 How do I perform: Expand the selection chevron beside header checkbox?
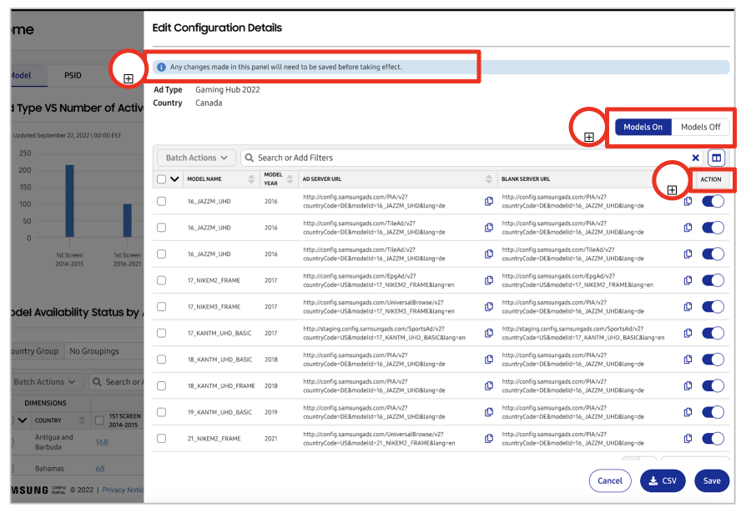coord(174,179)
